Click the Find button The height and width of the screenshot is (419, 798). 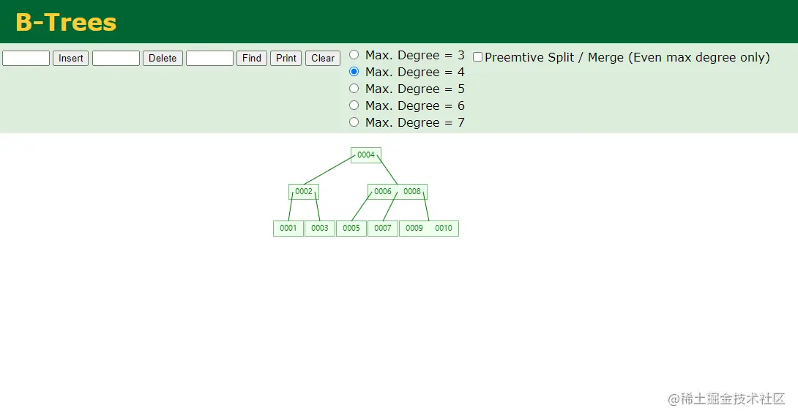(251, 58)
